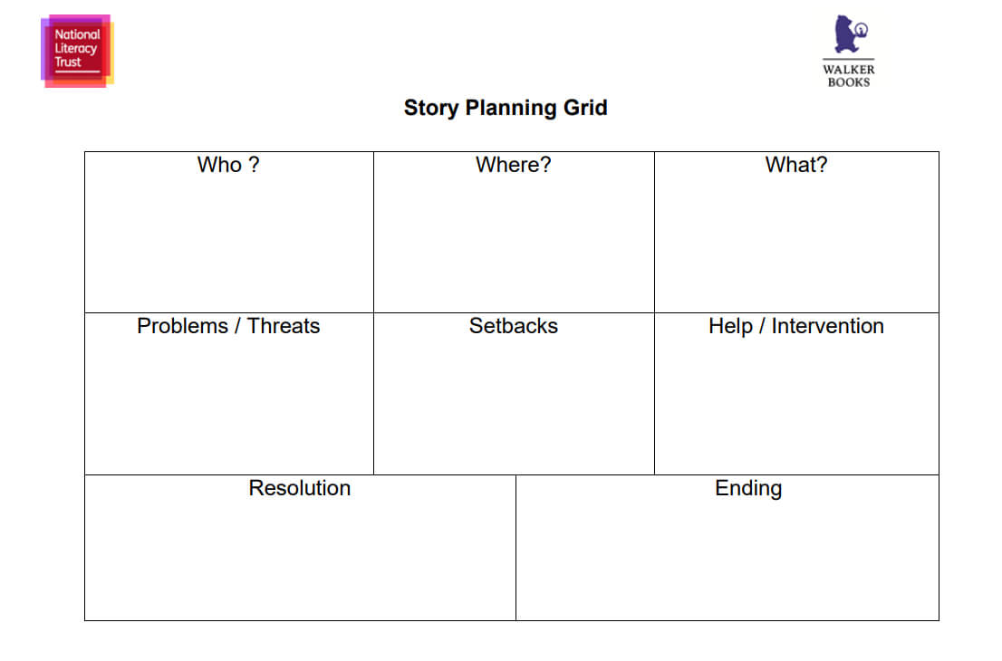This screenshot has height=661, width=1002.
Task: Click inside the empty Resolution cell
Action: 300,559
